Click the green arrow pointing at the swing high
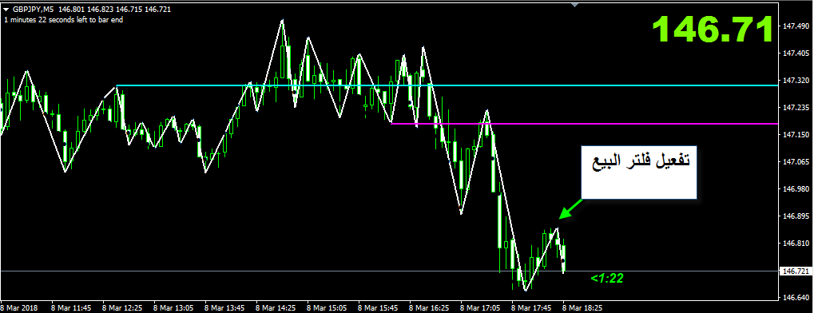The image size is (814, 313). pyautogui.click(x=571, y=208)
